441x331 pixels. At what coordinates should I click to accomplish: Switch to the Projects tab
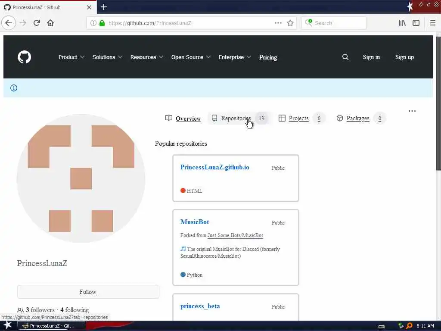click(301, 118)
